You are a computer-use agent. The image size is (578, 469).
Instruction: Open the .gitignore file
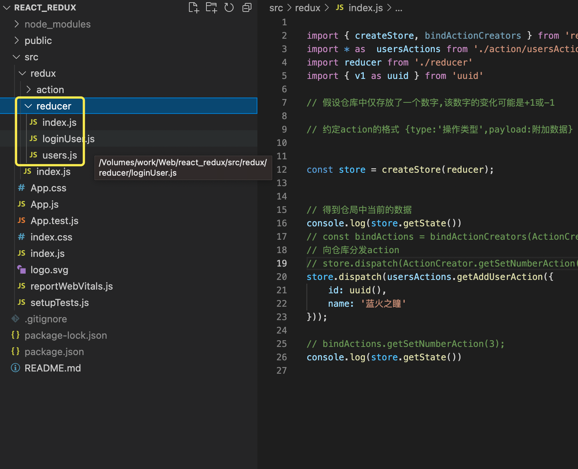129,319
